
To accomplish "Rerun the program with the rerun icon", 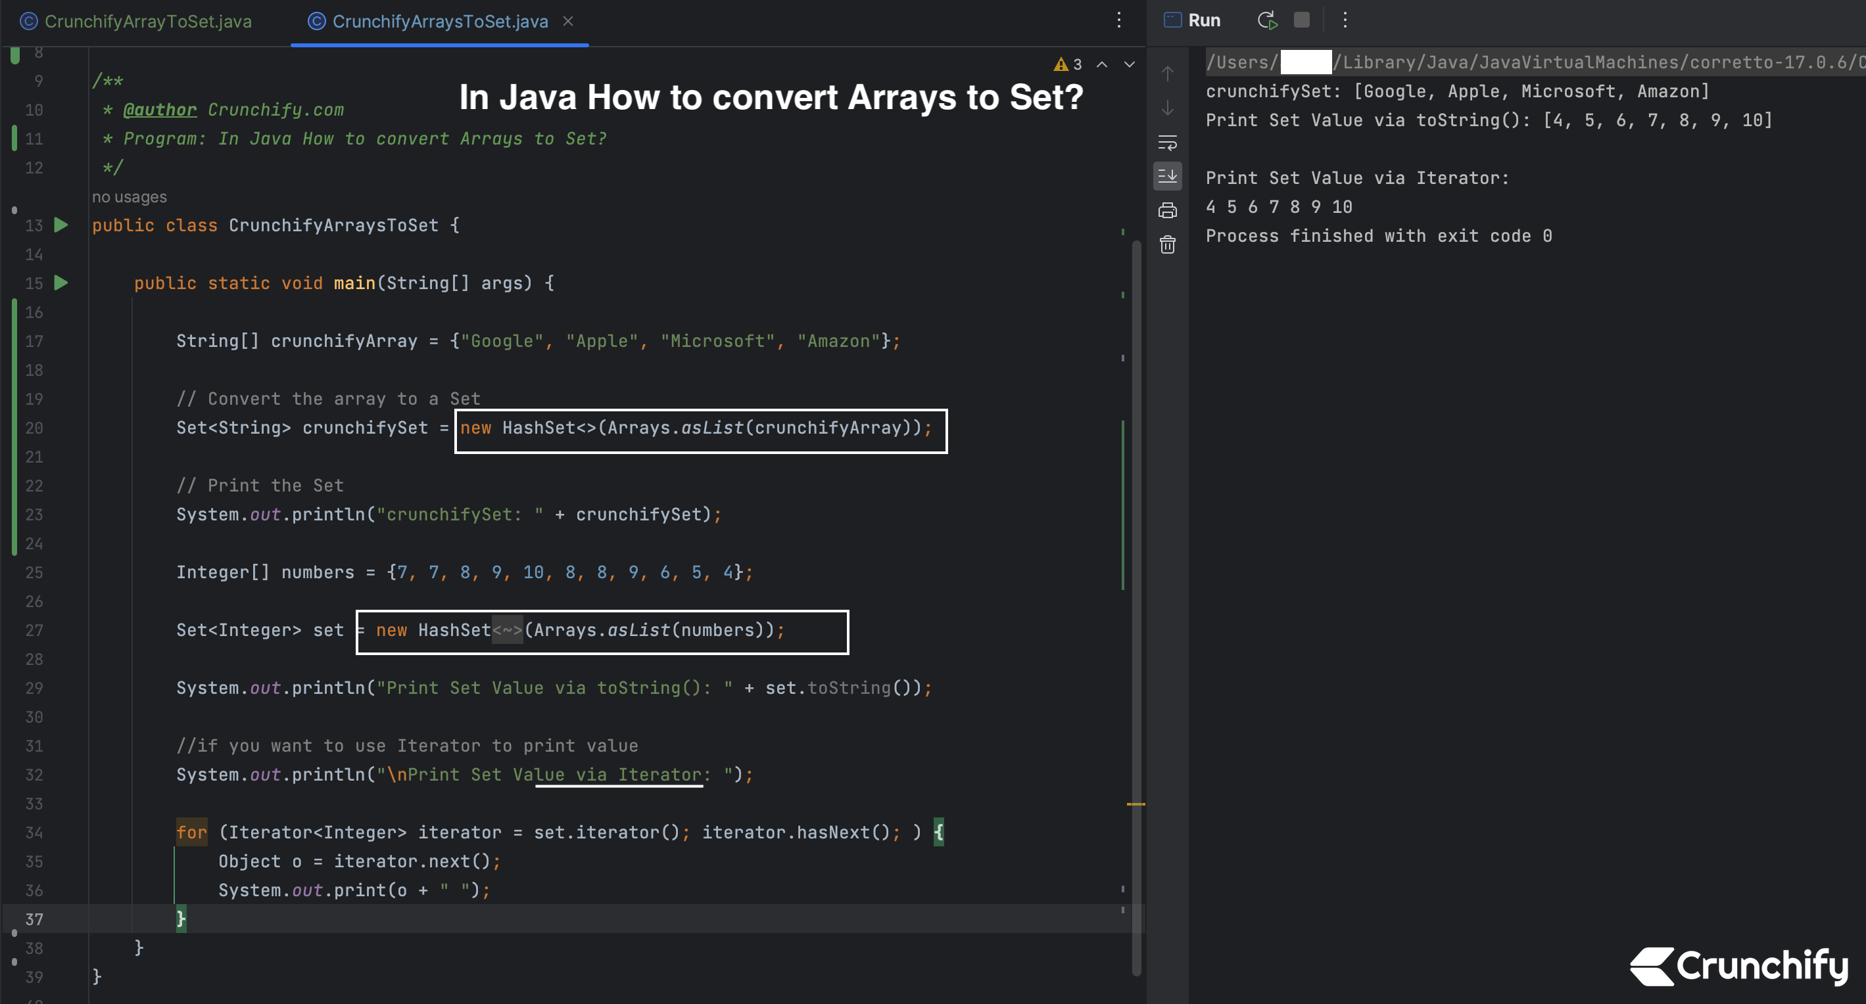I will tap(1267, 20).
